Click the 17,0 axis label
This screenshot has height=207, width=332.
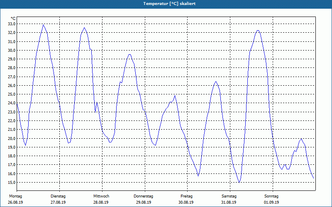(12, 165)
